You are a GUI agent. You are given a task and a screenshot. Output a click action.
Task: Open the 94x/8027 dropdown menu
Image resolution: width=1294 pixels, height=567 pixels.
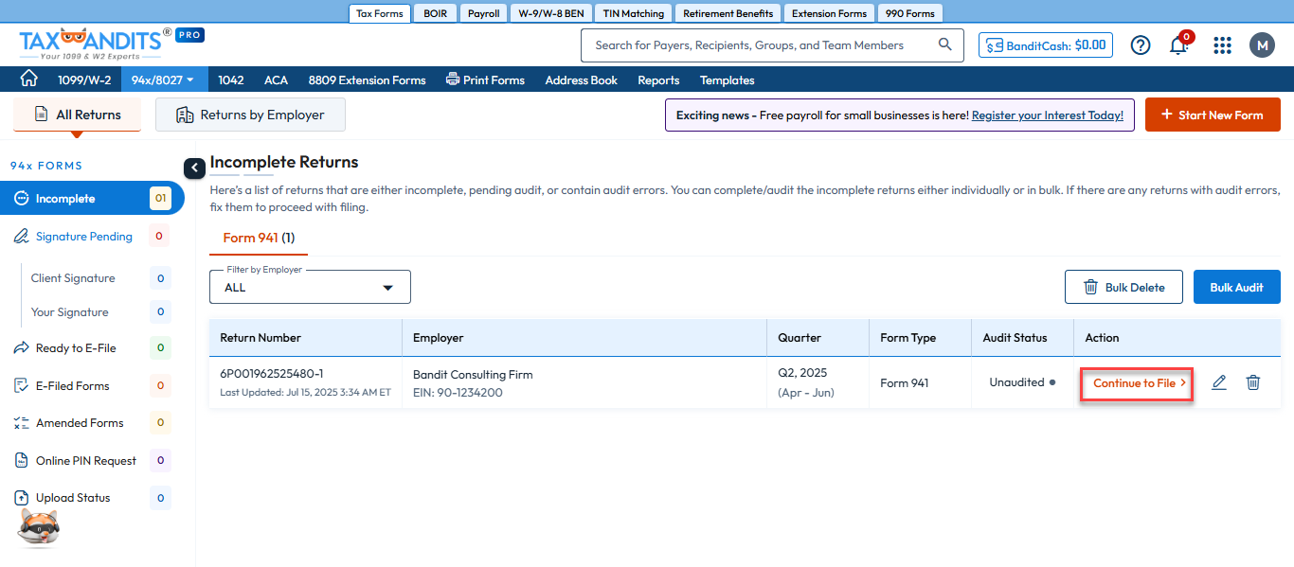[x=163, y=80]
